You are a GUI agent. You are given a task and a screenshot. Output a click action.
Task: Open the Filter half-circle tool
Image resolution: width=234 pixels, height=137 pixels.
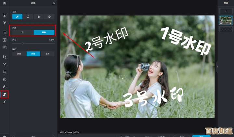5,80
